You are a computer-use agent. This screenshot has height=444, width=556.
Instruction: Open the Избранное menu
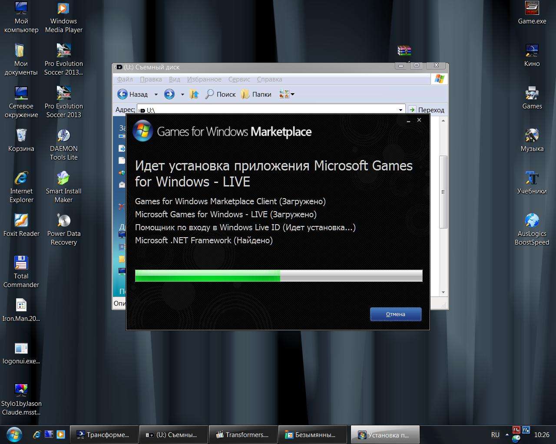point(204,79)
